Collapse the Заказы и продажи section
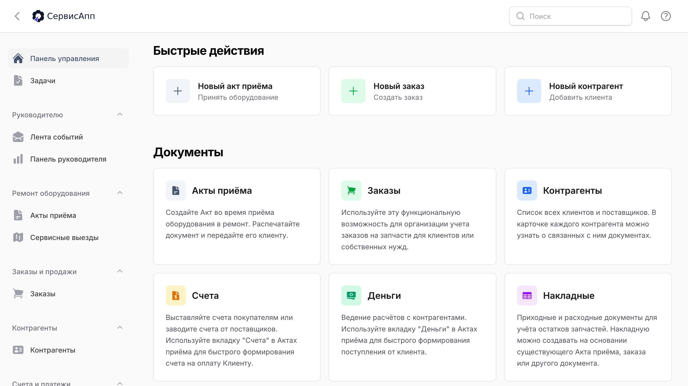 click(x=120, y=271)
